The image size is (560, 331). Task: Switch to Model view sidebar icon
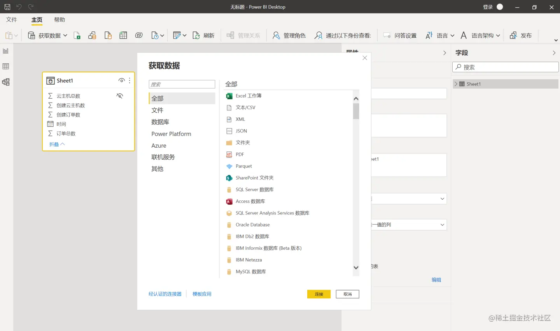(x=6, y=82)
